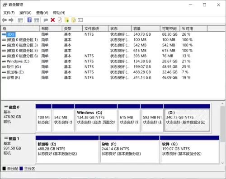Screen dimensions: 226x179
Task: Click the scroll down arrow in disk view
Action: 222,163
